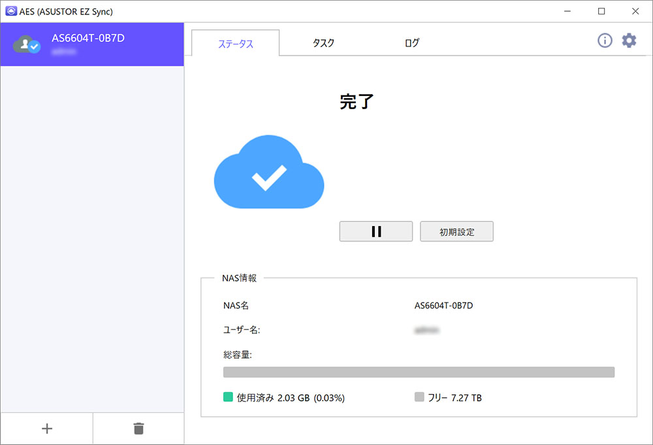Image resolution: width=653 pixels, height=445 pixels.
Task: Switch to the タスク tab
Action: (324, 42)
